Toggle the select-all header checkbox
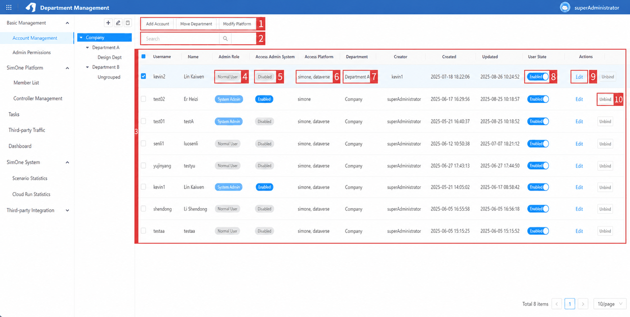The width and height of the screenshot is (630, 317). [x=143, y=57]
